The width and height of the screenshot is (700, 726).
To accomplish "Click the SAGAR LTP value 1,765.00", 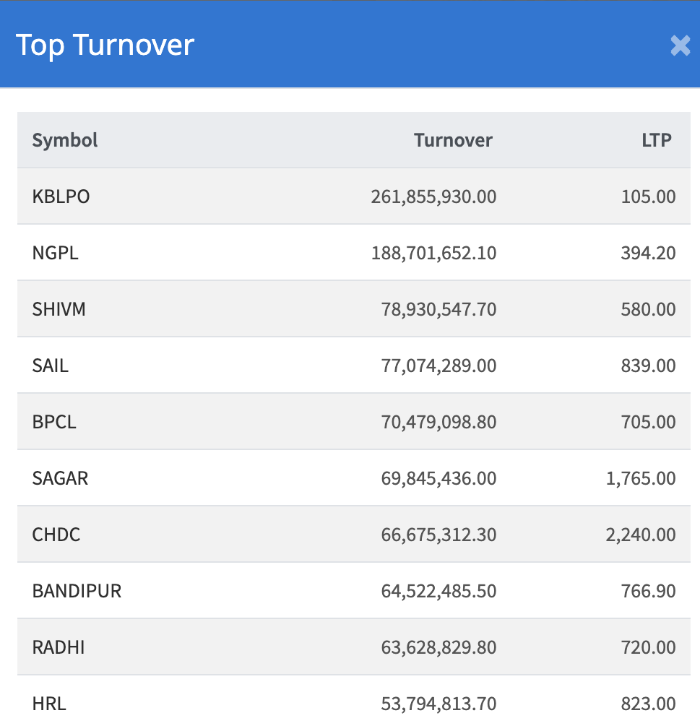I will 641,478.
